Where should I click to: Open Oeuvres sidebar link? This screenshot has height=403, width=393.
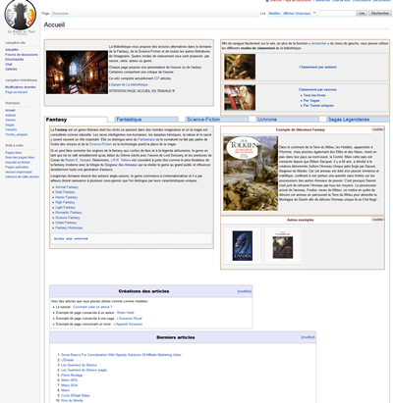coord(11,129)
